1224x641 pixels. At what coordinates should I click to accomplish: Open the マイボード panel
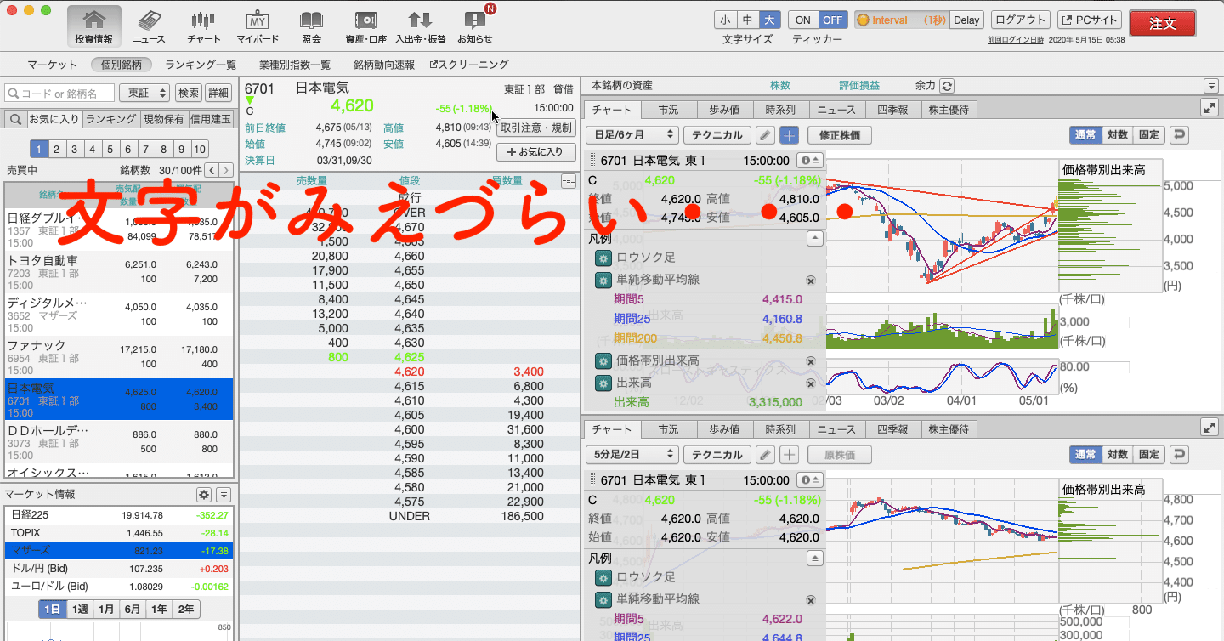click(257, 24)
